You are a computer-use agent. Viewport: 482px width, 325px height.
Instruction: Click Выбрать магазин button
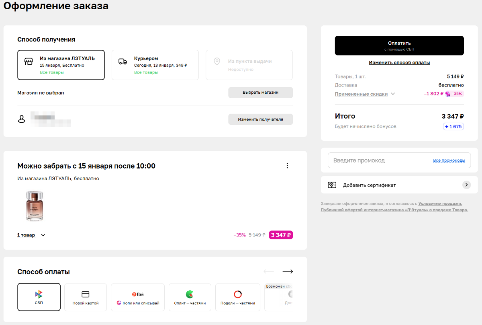[260, 93]
